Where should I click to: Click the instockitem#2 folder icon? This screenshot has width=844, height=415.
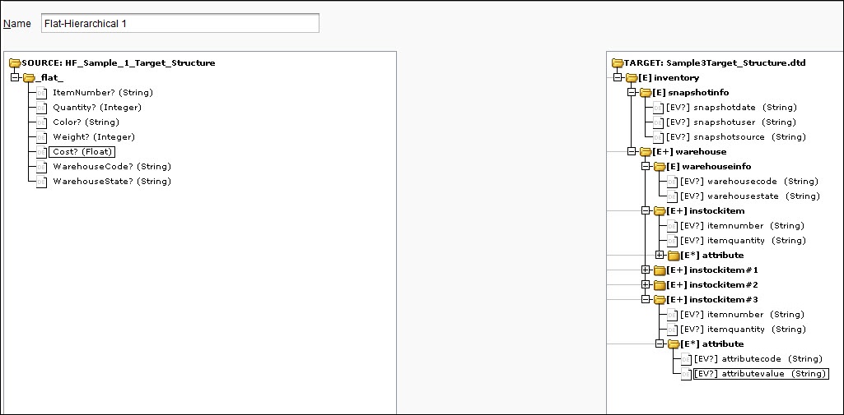pos(659,285)
